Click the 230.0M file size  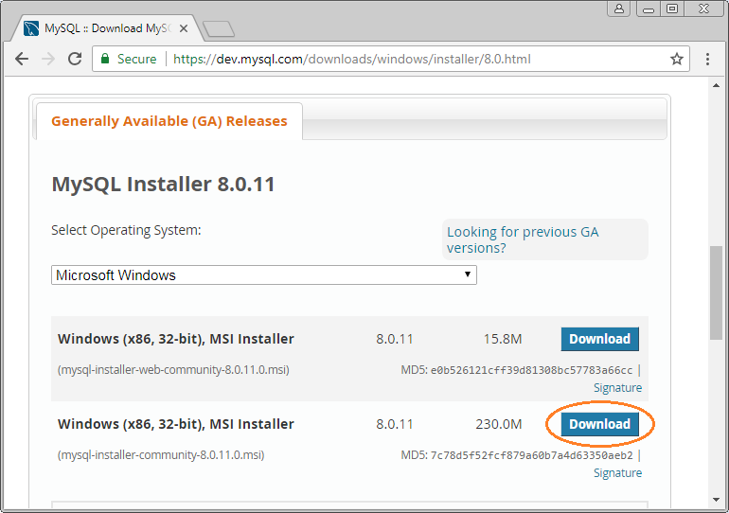[x=498, y=424]
